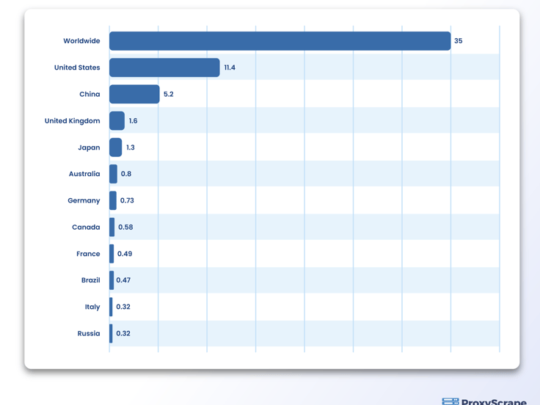The image size is (540, 405).
Task: Click the ProxyScrape brand name text
Action: pos(494,402)
